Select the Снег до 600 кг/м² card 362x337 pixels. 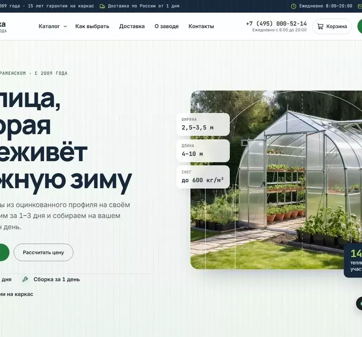tap(203, 177)
